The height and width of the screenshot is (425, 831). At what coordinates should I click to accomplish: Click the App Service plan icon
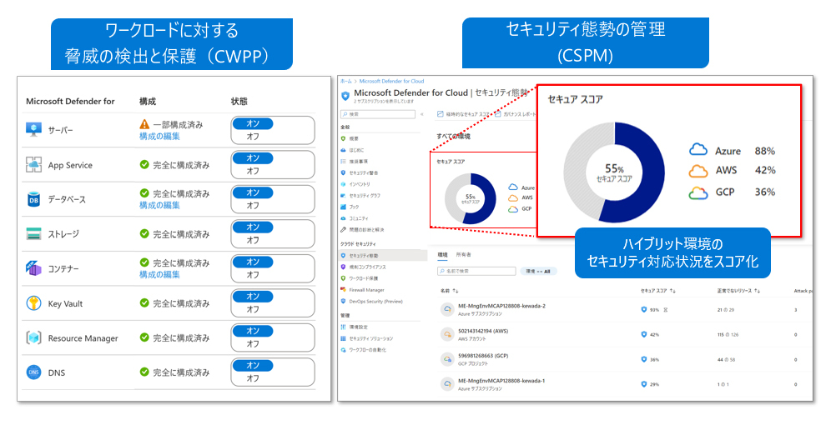click(x=33, y=165)
